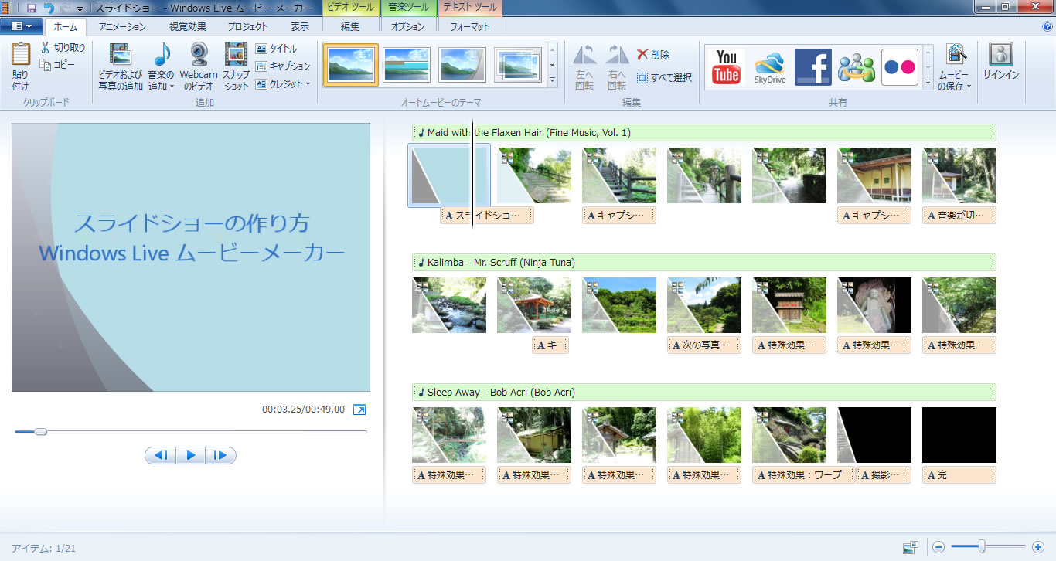Open Webcam video capture
This screenshot has width=1056, height=561.
tap(199, 66)
